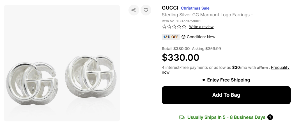Viewport: 294px width, 127px height.
Task: Select the first rating star
Action: [x=164, y=27]
